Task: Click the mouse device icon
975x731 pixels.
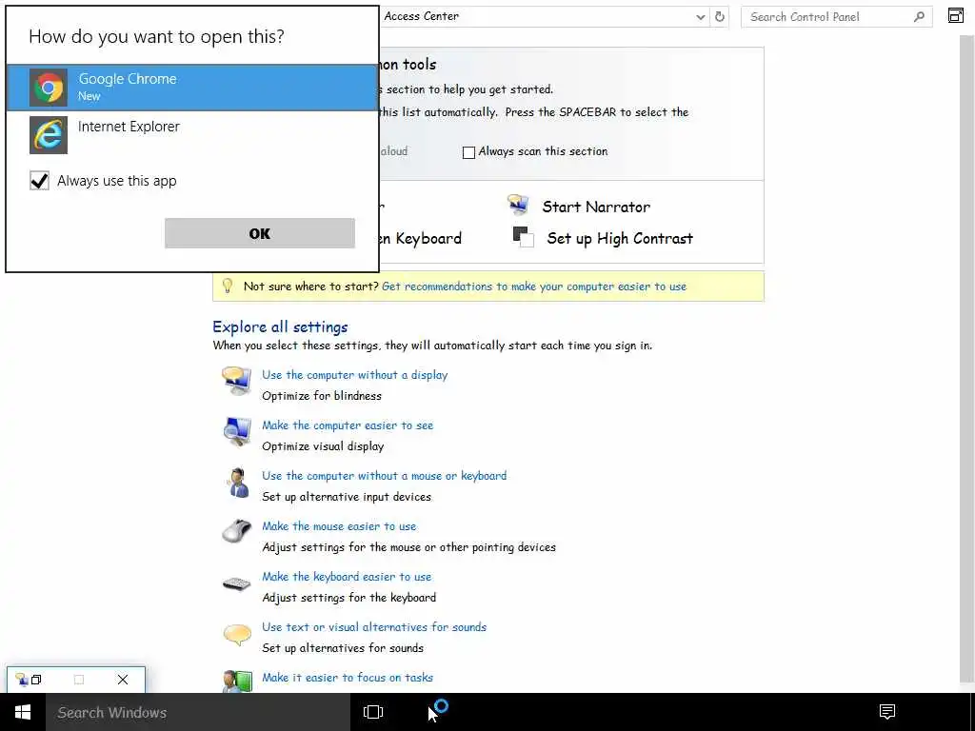Action: click(x=237, y=531)
